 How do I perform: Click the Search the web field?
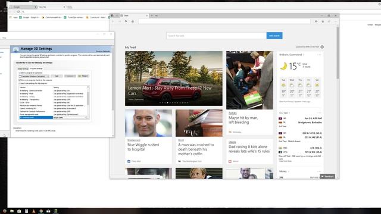coord(216,36)
